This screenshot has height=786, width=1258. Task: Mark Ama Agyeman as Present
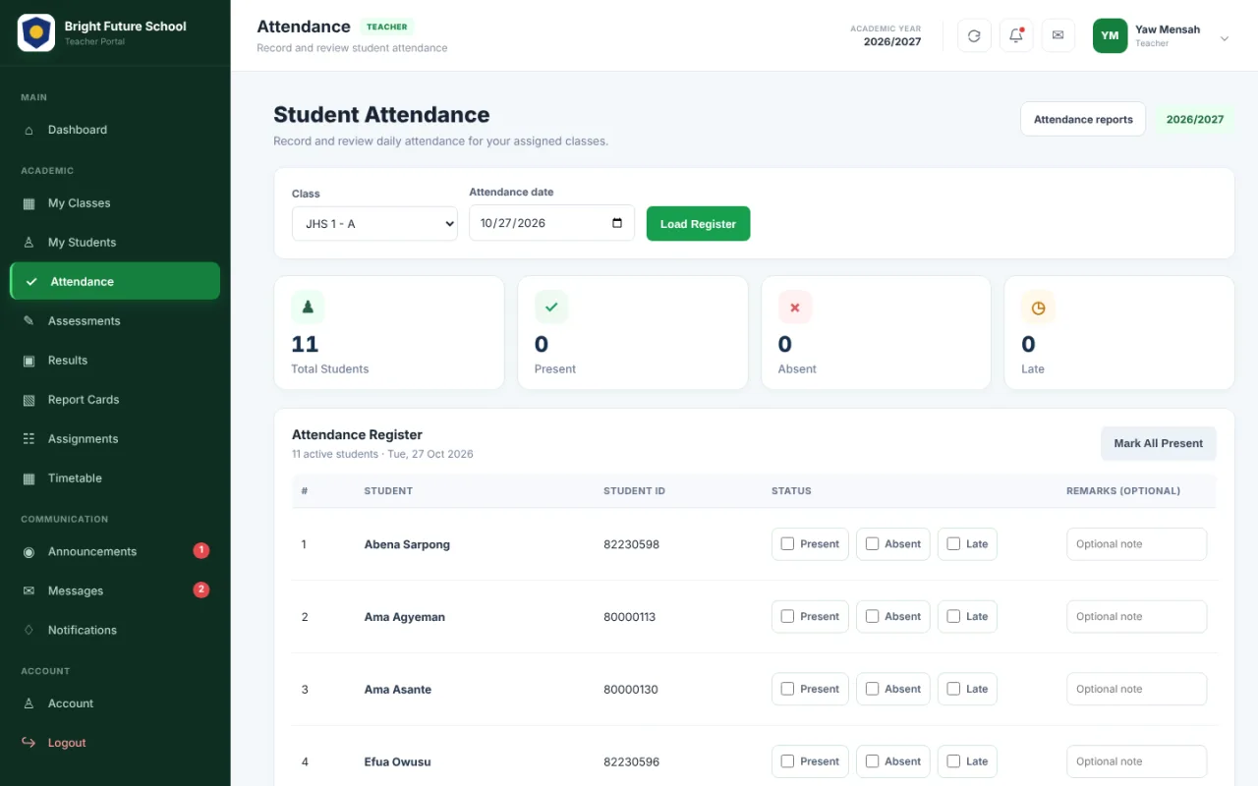tap(810, 617)
